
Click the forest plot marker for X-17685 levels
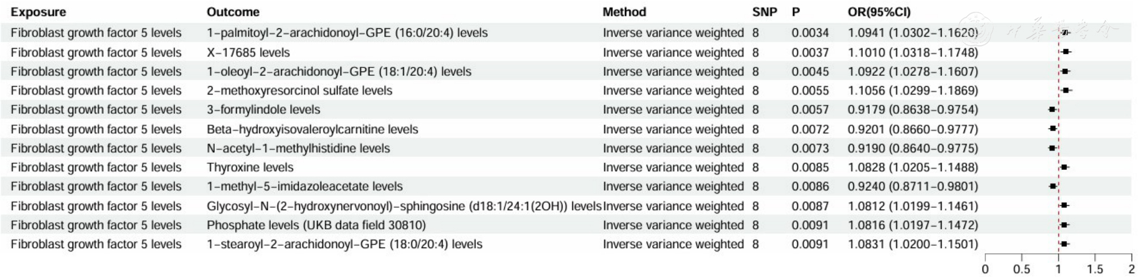pyautogui.click(x=1066, y=52)
